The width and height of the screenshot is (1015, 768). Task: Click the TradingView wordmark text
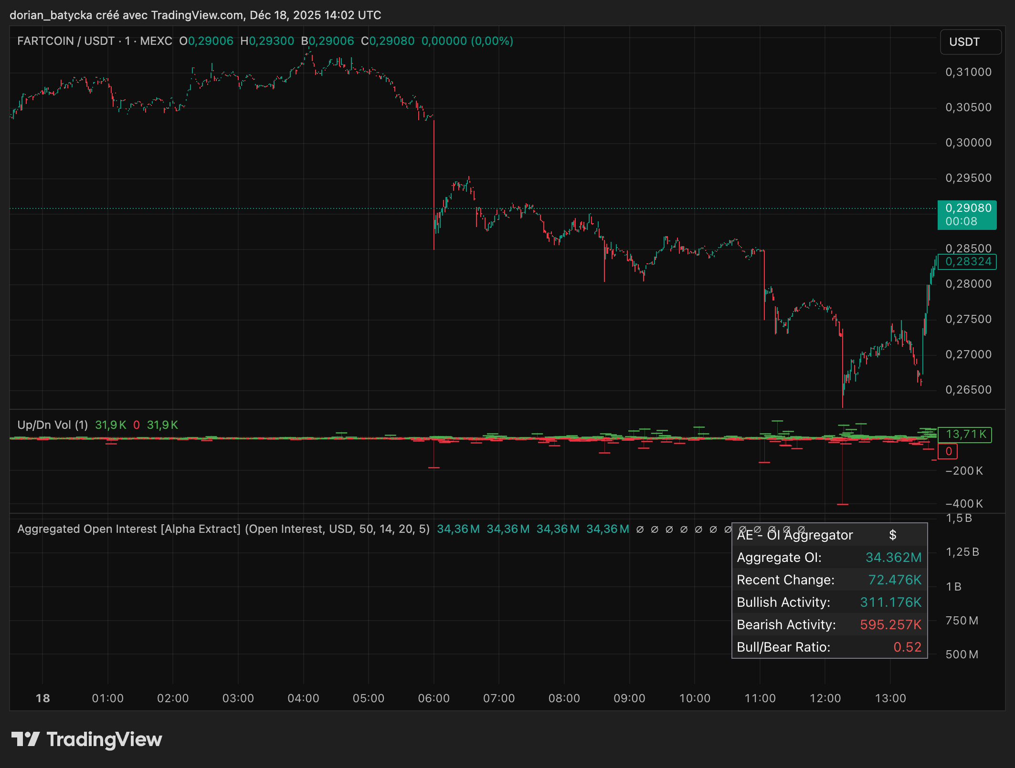[104, 739]
